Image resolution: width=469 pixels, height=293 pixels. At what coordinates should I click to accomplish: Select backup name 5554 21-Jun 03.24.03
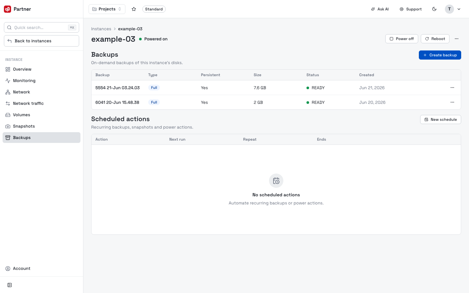(x=118, y=88)
